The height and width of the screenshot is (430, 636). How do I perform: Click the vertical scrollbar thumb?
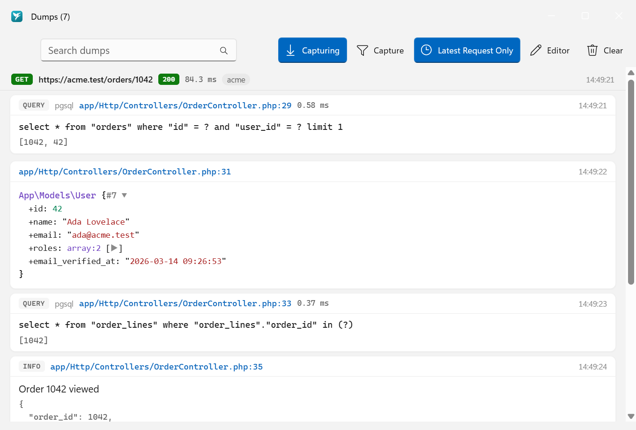631,182
